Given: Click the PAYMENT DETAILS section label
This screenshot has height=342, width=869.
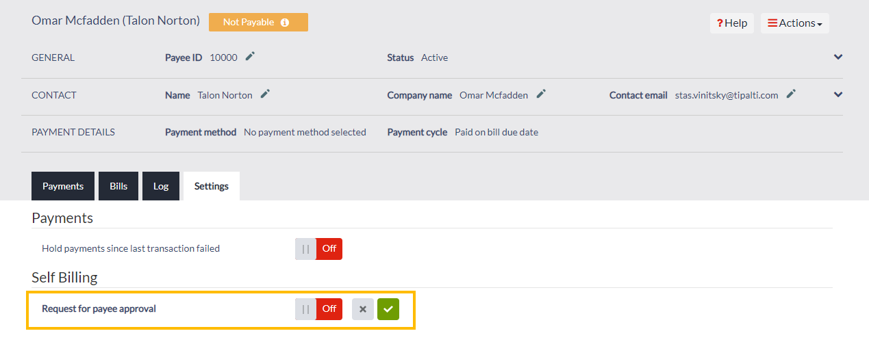Looking at the screenshot, I should 73,132.
